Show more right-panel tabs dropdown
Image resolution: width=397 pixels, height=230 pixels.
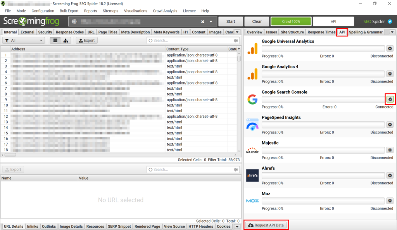(392, 32)
